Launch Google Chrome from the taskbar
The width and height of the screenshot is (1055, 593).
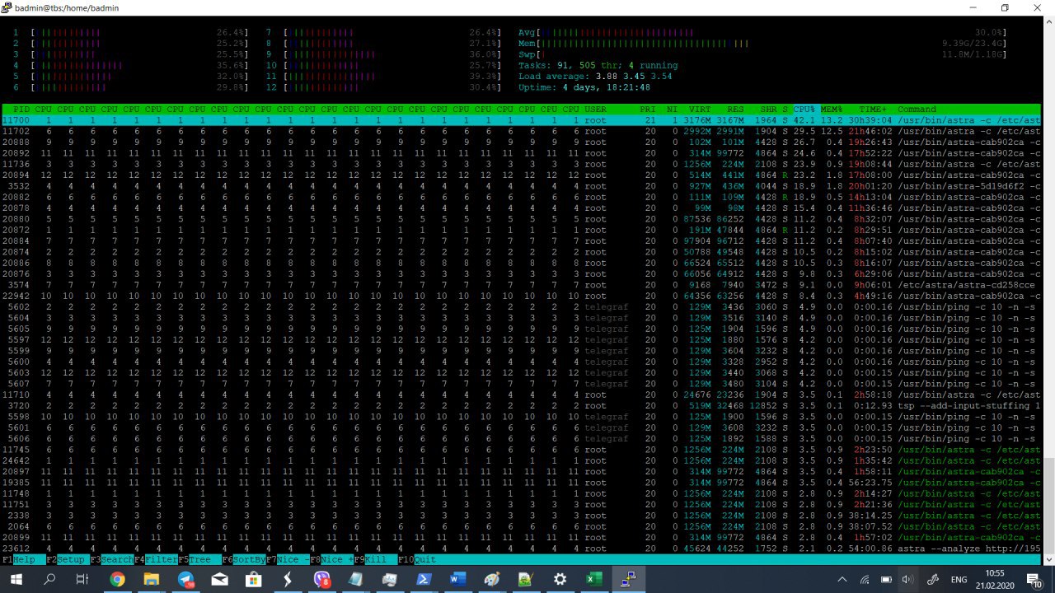[117, 579]
